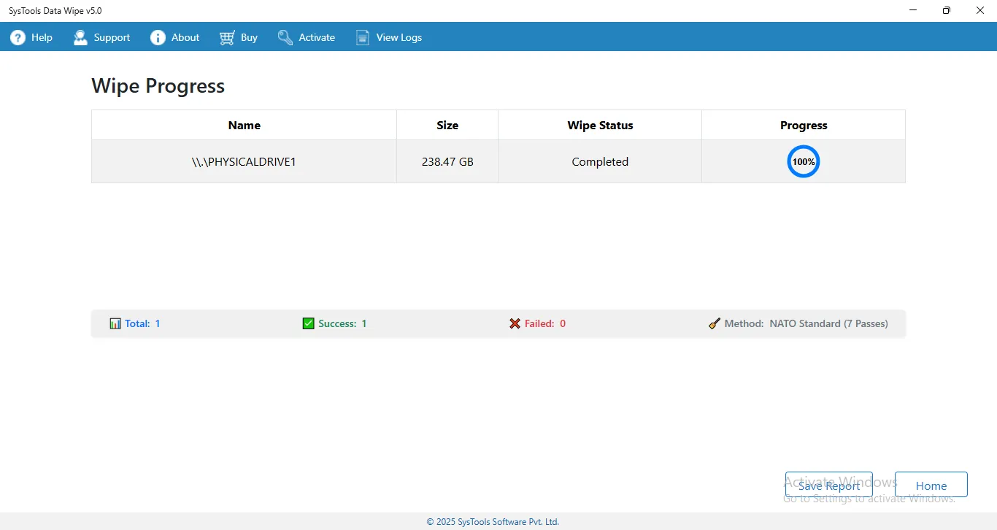997x530 pixels.
Task: Click the Name column header
Action: point(244,125)
